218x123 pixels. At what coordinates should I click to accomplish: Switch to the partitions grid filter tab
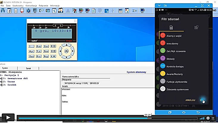196,27
